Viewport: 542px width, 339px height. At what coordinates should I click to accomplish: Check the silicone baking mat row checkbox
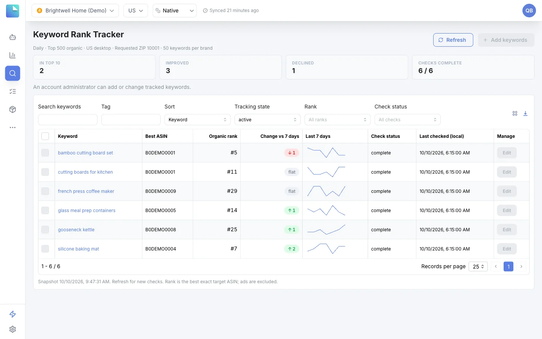[45, 249]
